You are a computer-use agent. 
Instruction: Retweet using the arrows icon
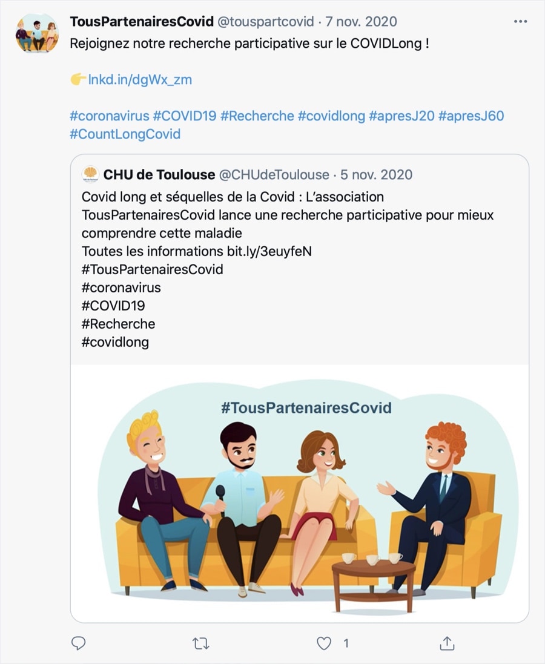(200, 643)
